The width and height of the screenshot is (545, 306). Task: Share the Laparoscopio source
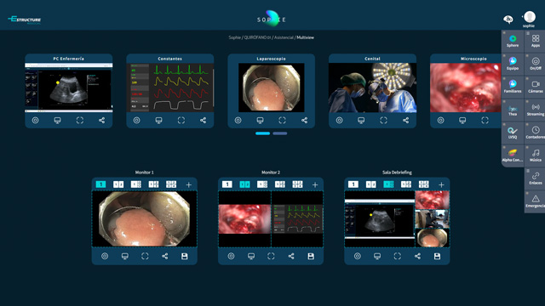point(305,121)
